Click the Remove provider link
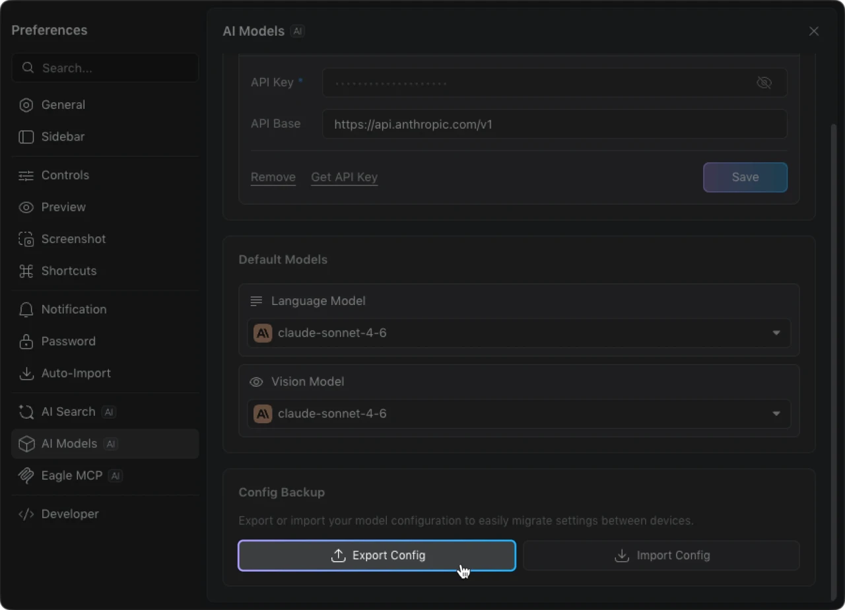The width and height of the screenshot is (845, 610). [x=273, y=177]
